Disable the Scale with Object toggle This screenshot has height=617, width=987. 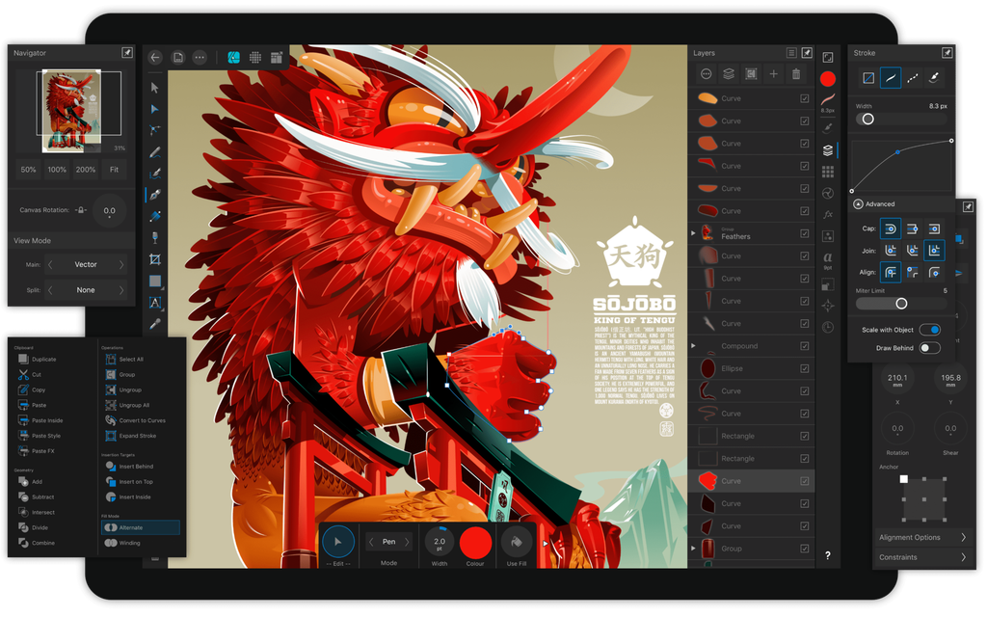[x=928, y=329]
